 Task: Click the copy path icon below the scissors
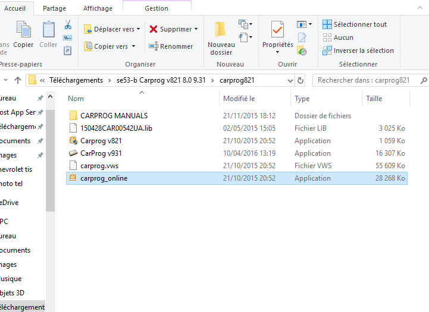[x=68, y=37]
